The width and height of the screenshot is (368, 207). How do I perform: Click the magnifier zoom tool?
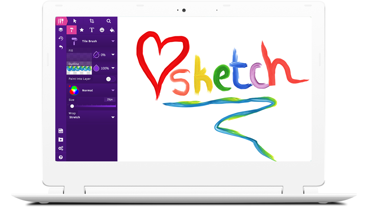tap(109, 21)
